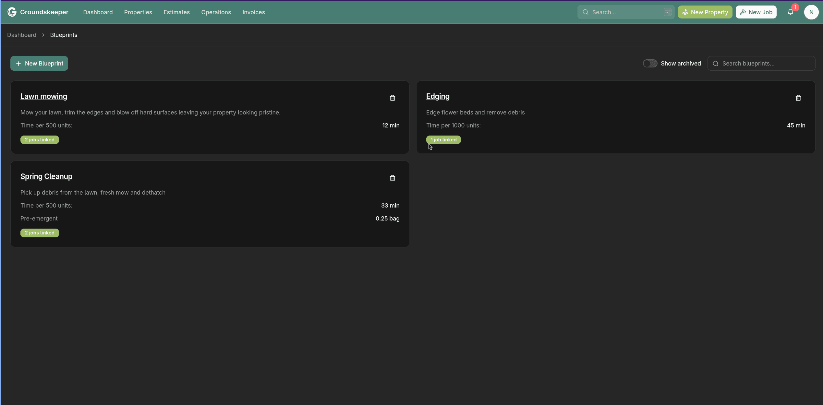Create a New Blueprint
The width and height of the screenshot is (823, 405).
point(39,63)
